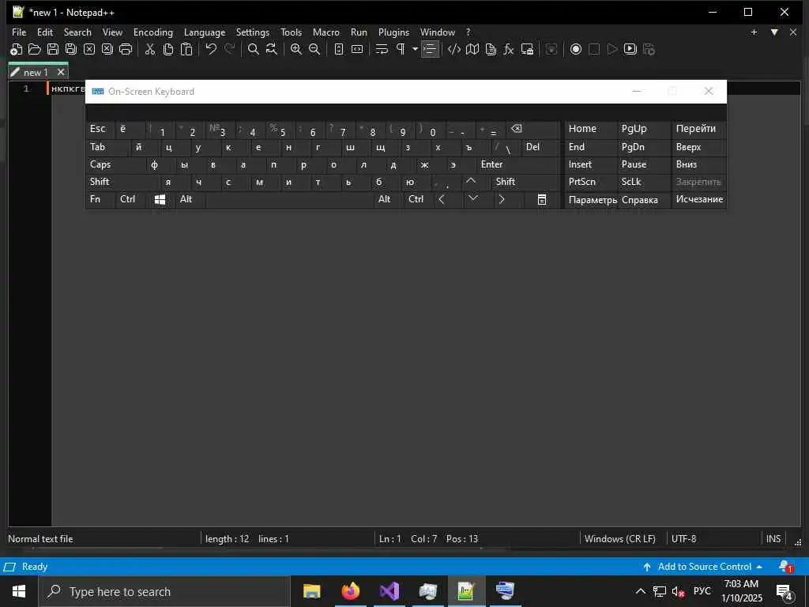809x607 pixels.
Task: Click Параметры on On-Screen Keyboard
Action: (591, 200)
